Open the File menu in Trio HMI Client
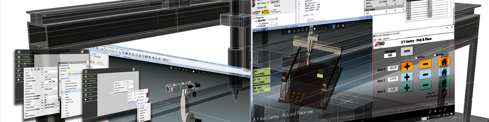Image resolution: width=489 pixels, height=122 pixels. point(375,40)
